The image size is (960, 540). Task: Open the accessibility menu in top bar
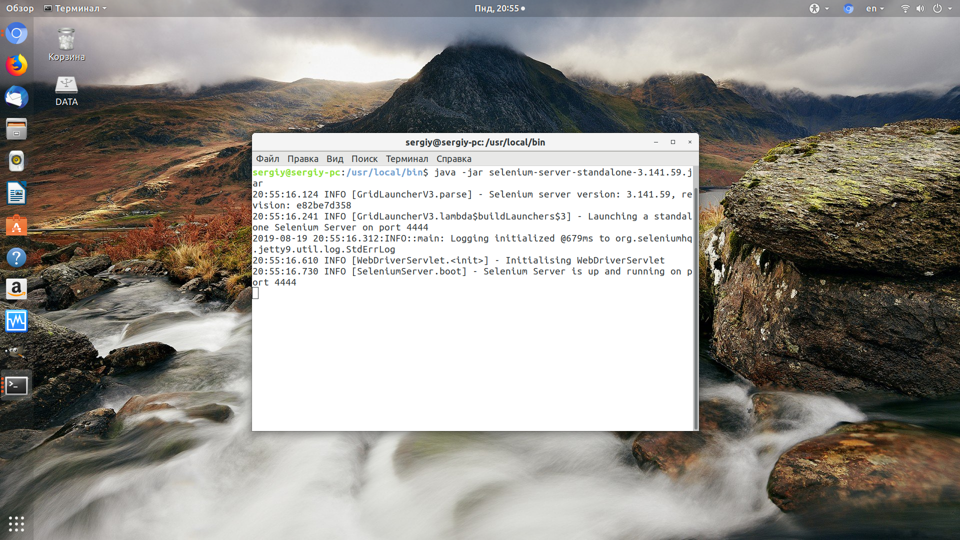(819, 8)
